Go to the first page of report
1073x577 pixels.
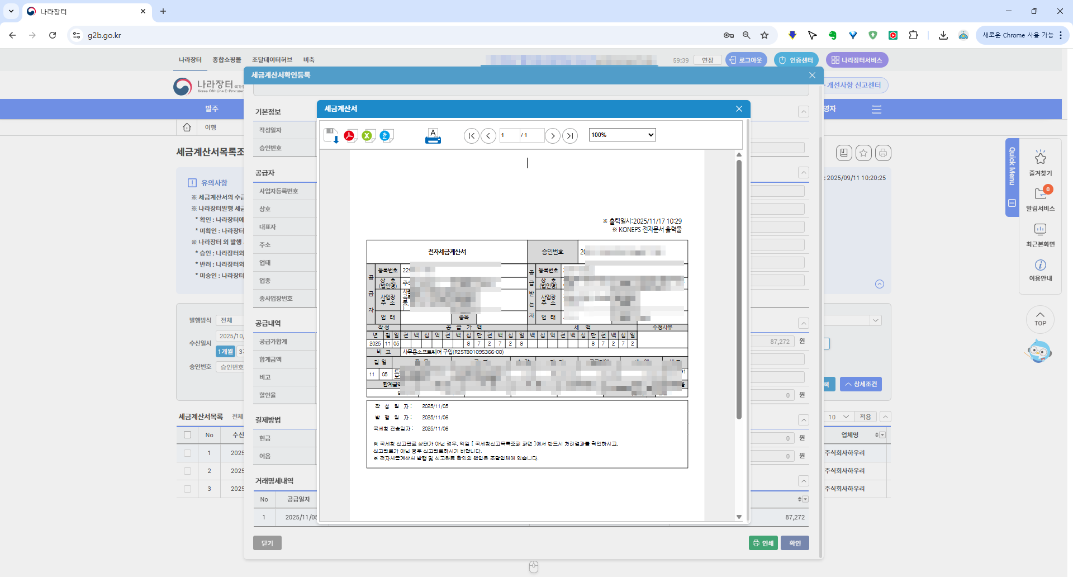coord(471,135)
